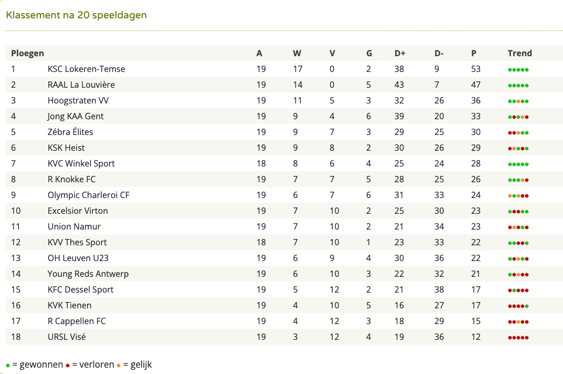Screen dimensions: 563x374
Task: Click the D+ column header
Action: tap(400, 53)
